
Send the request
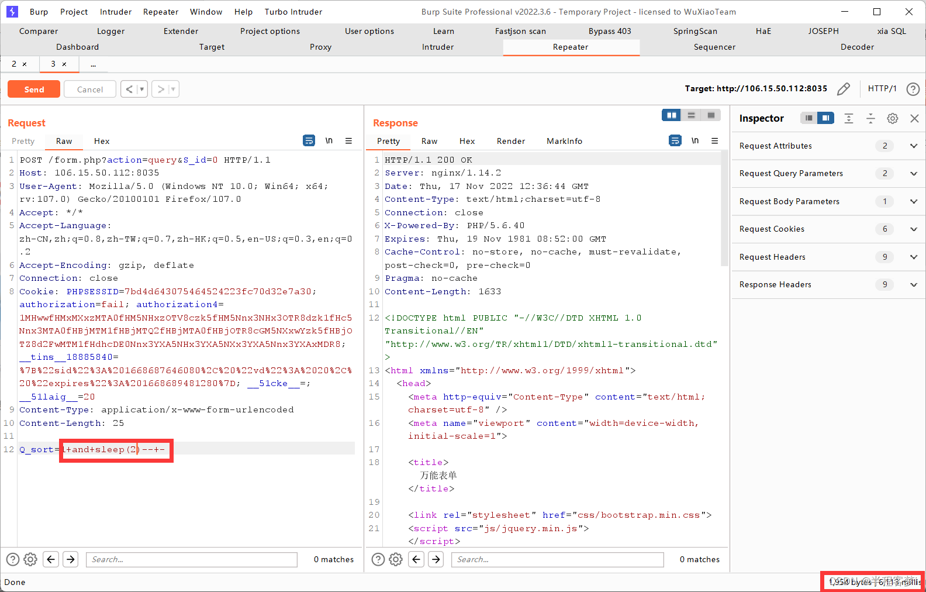coord(34,89)
